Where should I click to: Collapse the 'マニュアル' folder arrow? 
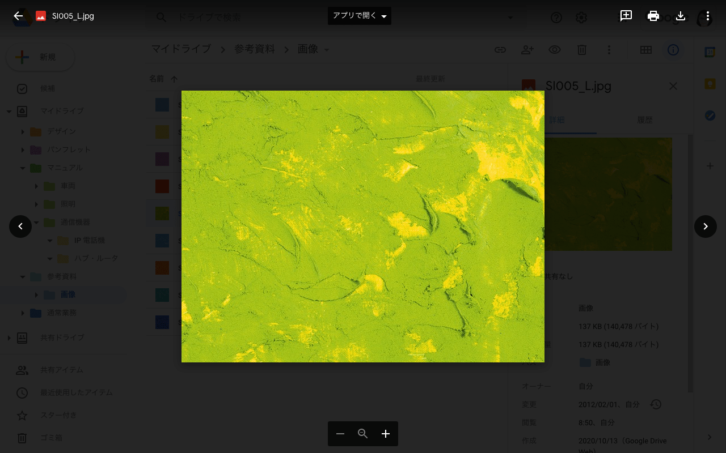[23, 168]
